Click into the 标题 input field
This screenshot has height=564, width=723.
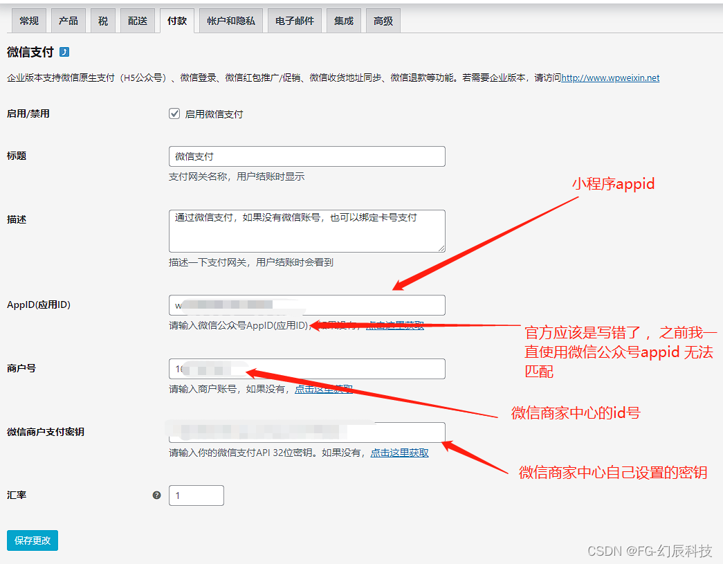pos(307,156)
